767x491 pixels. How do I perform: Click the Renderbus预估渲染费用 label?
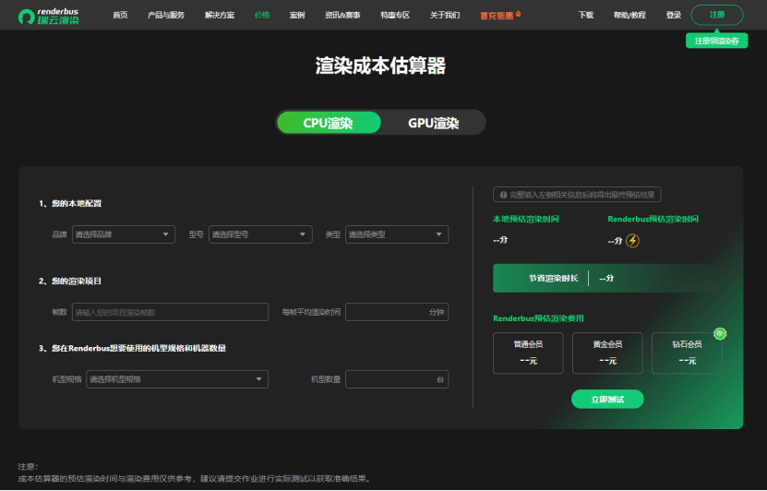pos(538,318)
